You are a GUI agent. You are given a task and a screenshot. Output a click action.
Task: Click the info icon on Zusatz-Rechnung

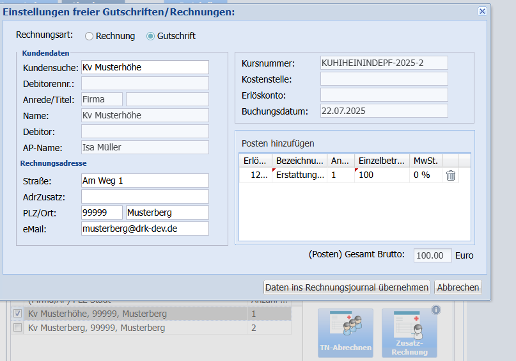436,310
